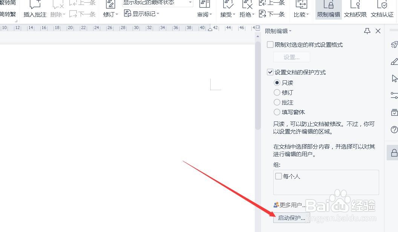398x232 pixels.
Task: Click the 拒绝 reject change icon
Action: click(x=247, y=4)
